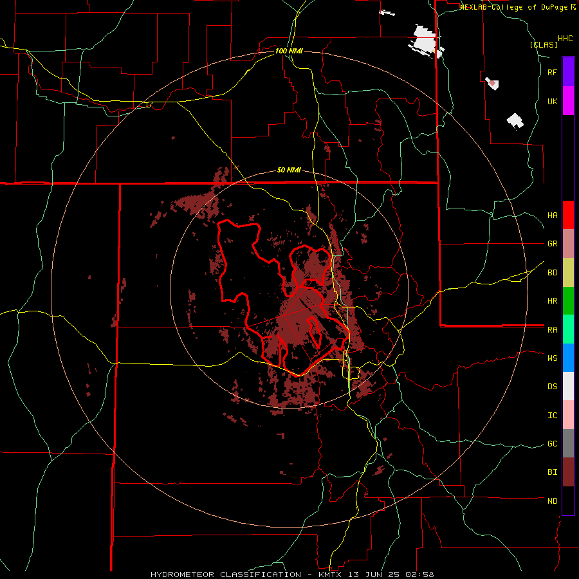
Task: Click the DS legend label
Action: coord(553,387)
